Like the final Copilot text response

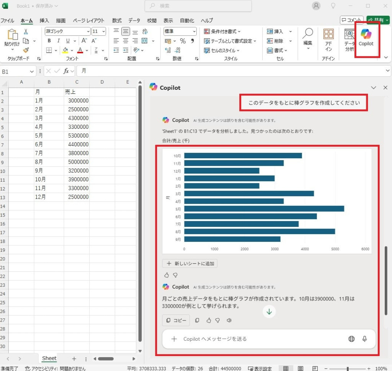pyautogui.click(x=209, y=320)
